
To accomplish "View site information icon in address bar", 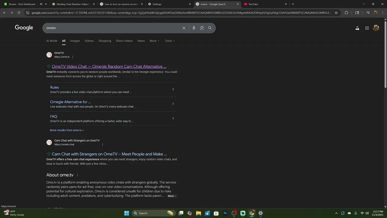I will pyautogui.click(x=28, y=13).
